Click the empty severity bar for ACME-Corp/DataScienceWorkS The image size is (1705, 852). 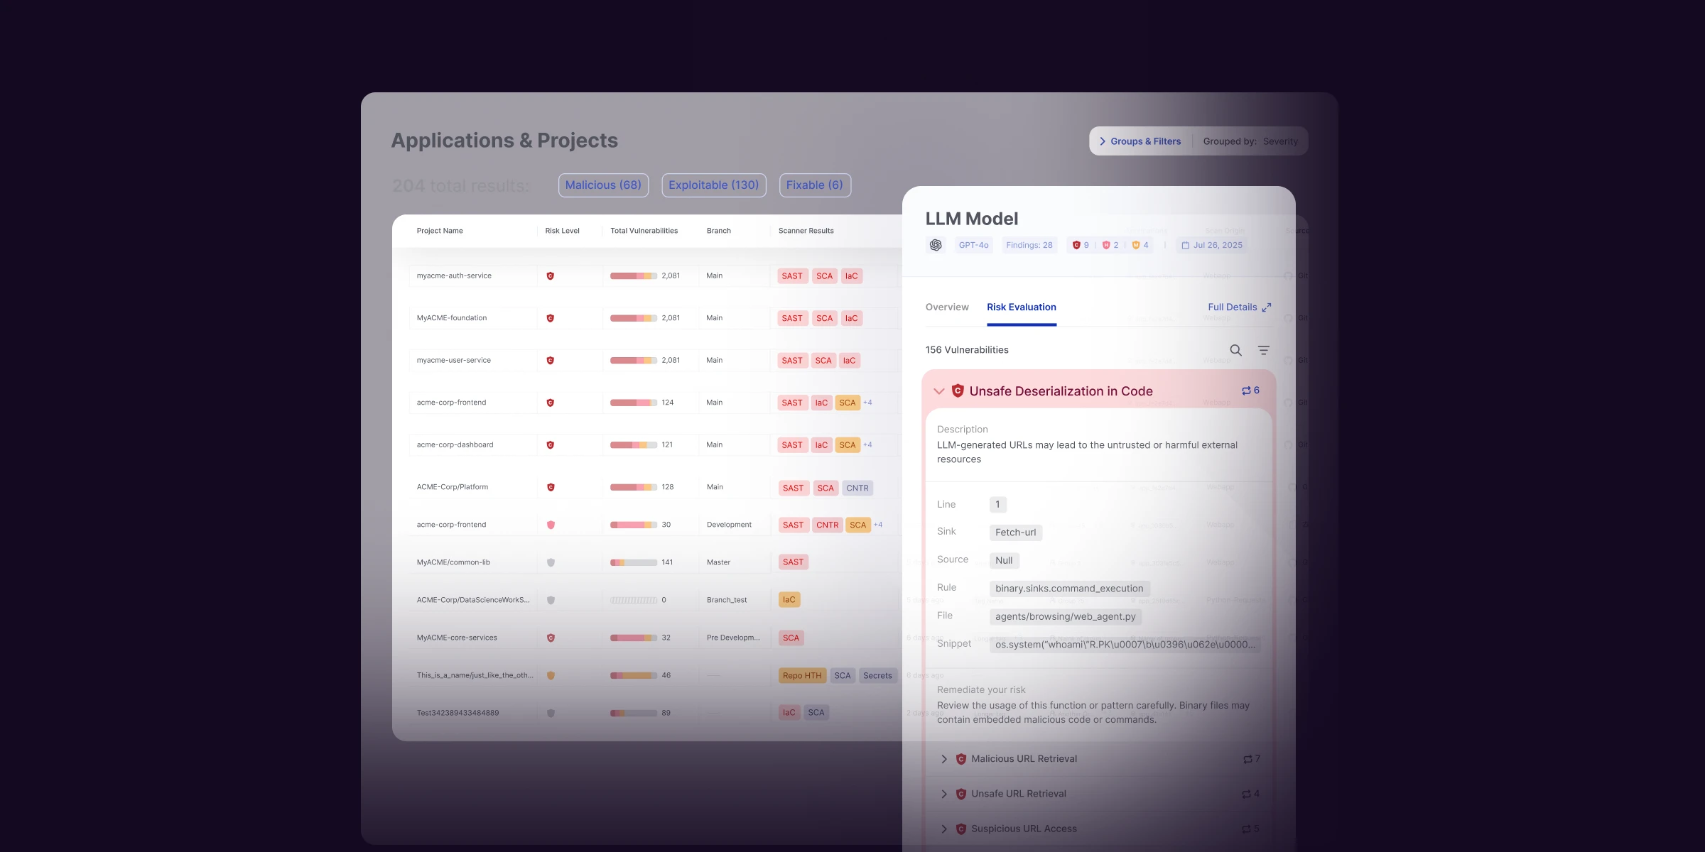click(634, 600)
